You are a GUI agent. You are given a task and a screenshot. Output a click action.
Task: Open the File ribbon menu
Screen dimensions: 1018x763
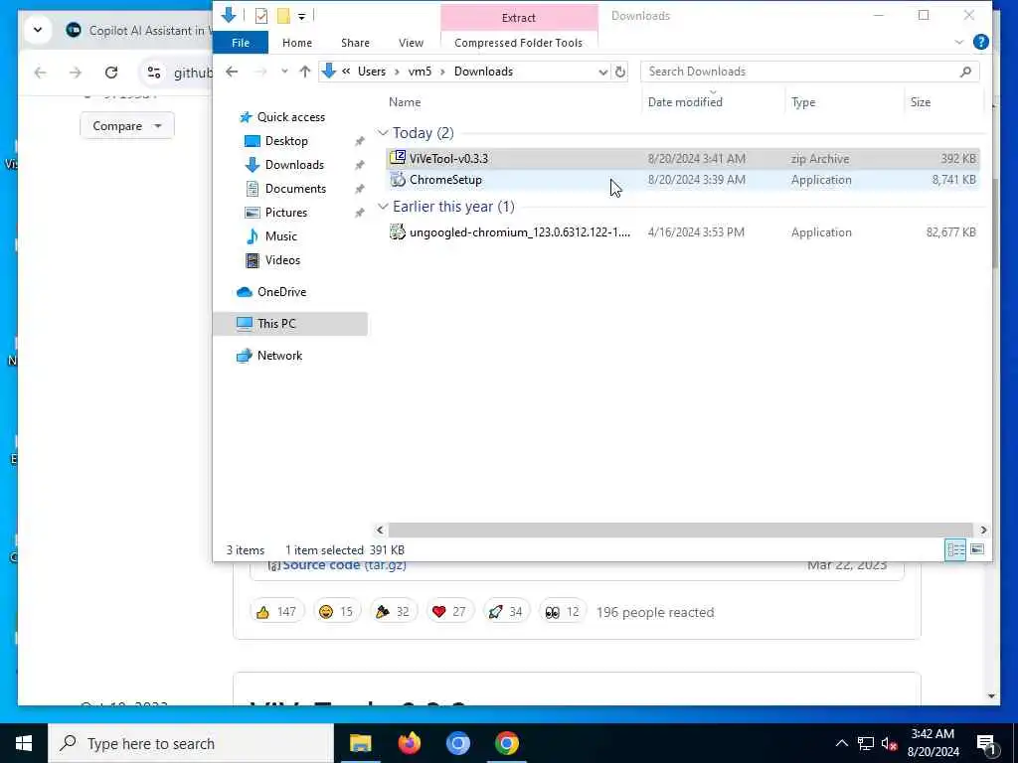coord(241,43)
